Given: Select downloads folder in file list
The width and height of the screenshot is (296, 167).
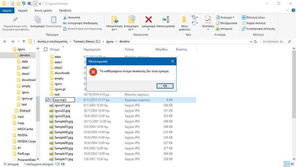Looking at the screenshot, I should [62, 73].
